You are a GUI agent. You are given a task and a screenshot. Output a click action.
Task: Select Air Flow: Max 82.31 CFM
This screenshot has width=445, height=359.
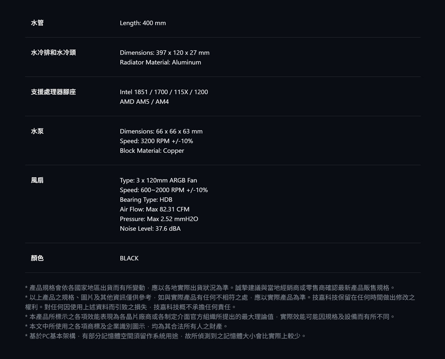click(154, 209)
